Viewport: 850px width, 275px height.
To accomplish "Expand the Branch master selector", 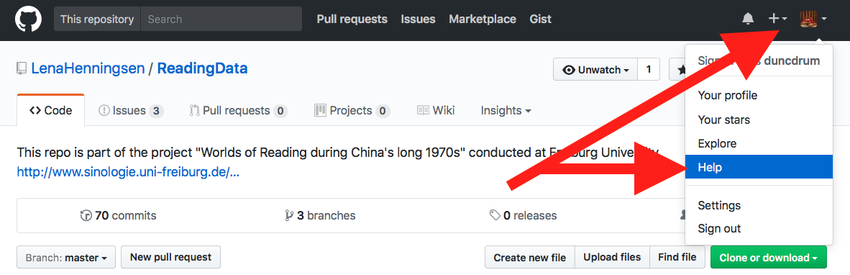I will click(66, 257).
